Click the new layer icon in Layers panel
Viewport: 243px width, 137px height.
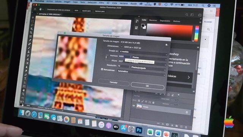pyautogui.click(x=181, y=126)
